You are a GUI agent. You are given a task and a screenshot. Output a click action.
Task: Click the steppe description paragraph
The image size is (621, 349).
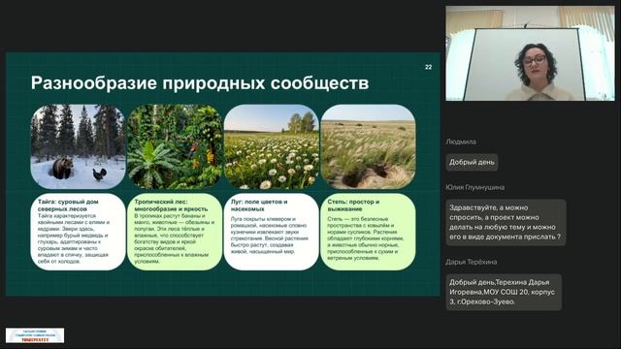coord(366,238)
